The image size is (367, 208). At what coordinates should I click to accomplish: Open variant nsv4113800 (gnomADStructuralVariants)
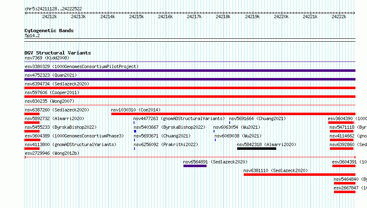click(x=71, y=144)
